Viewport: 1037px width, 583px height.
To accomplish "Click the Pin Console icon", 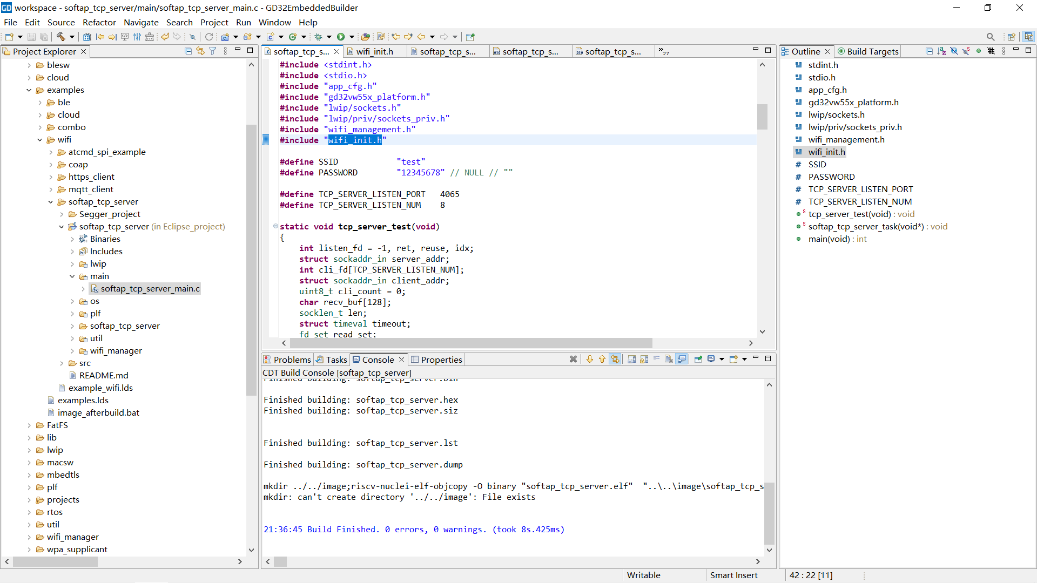I will [698, 360].
